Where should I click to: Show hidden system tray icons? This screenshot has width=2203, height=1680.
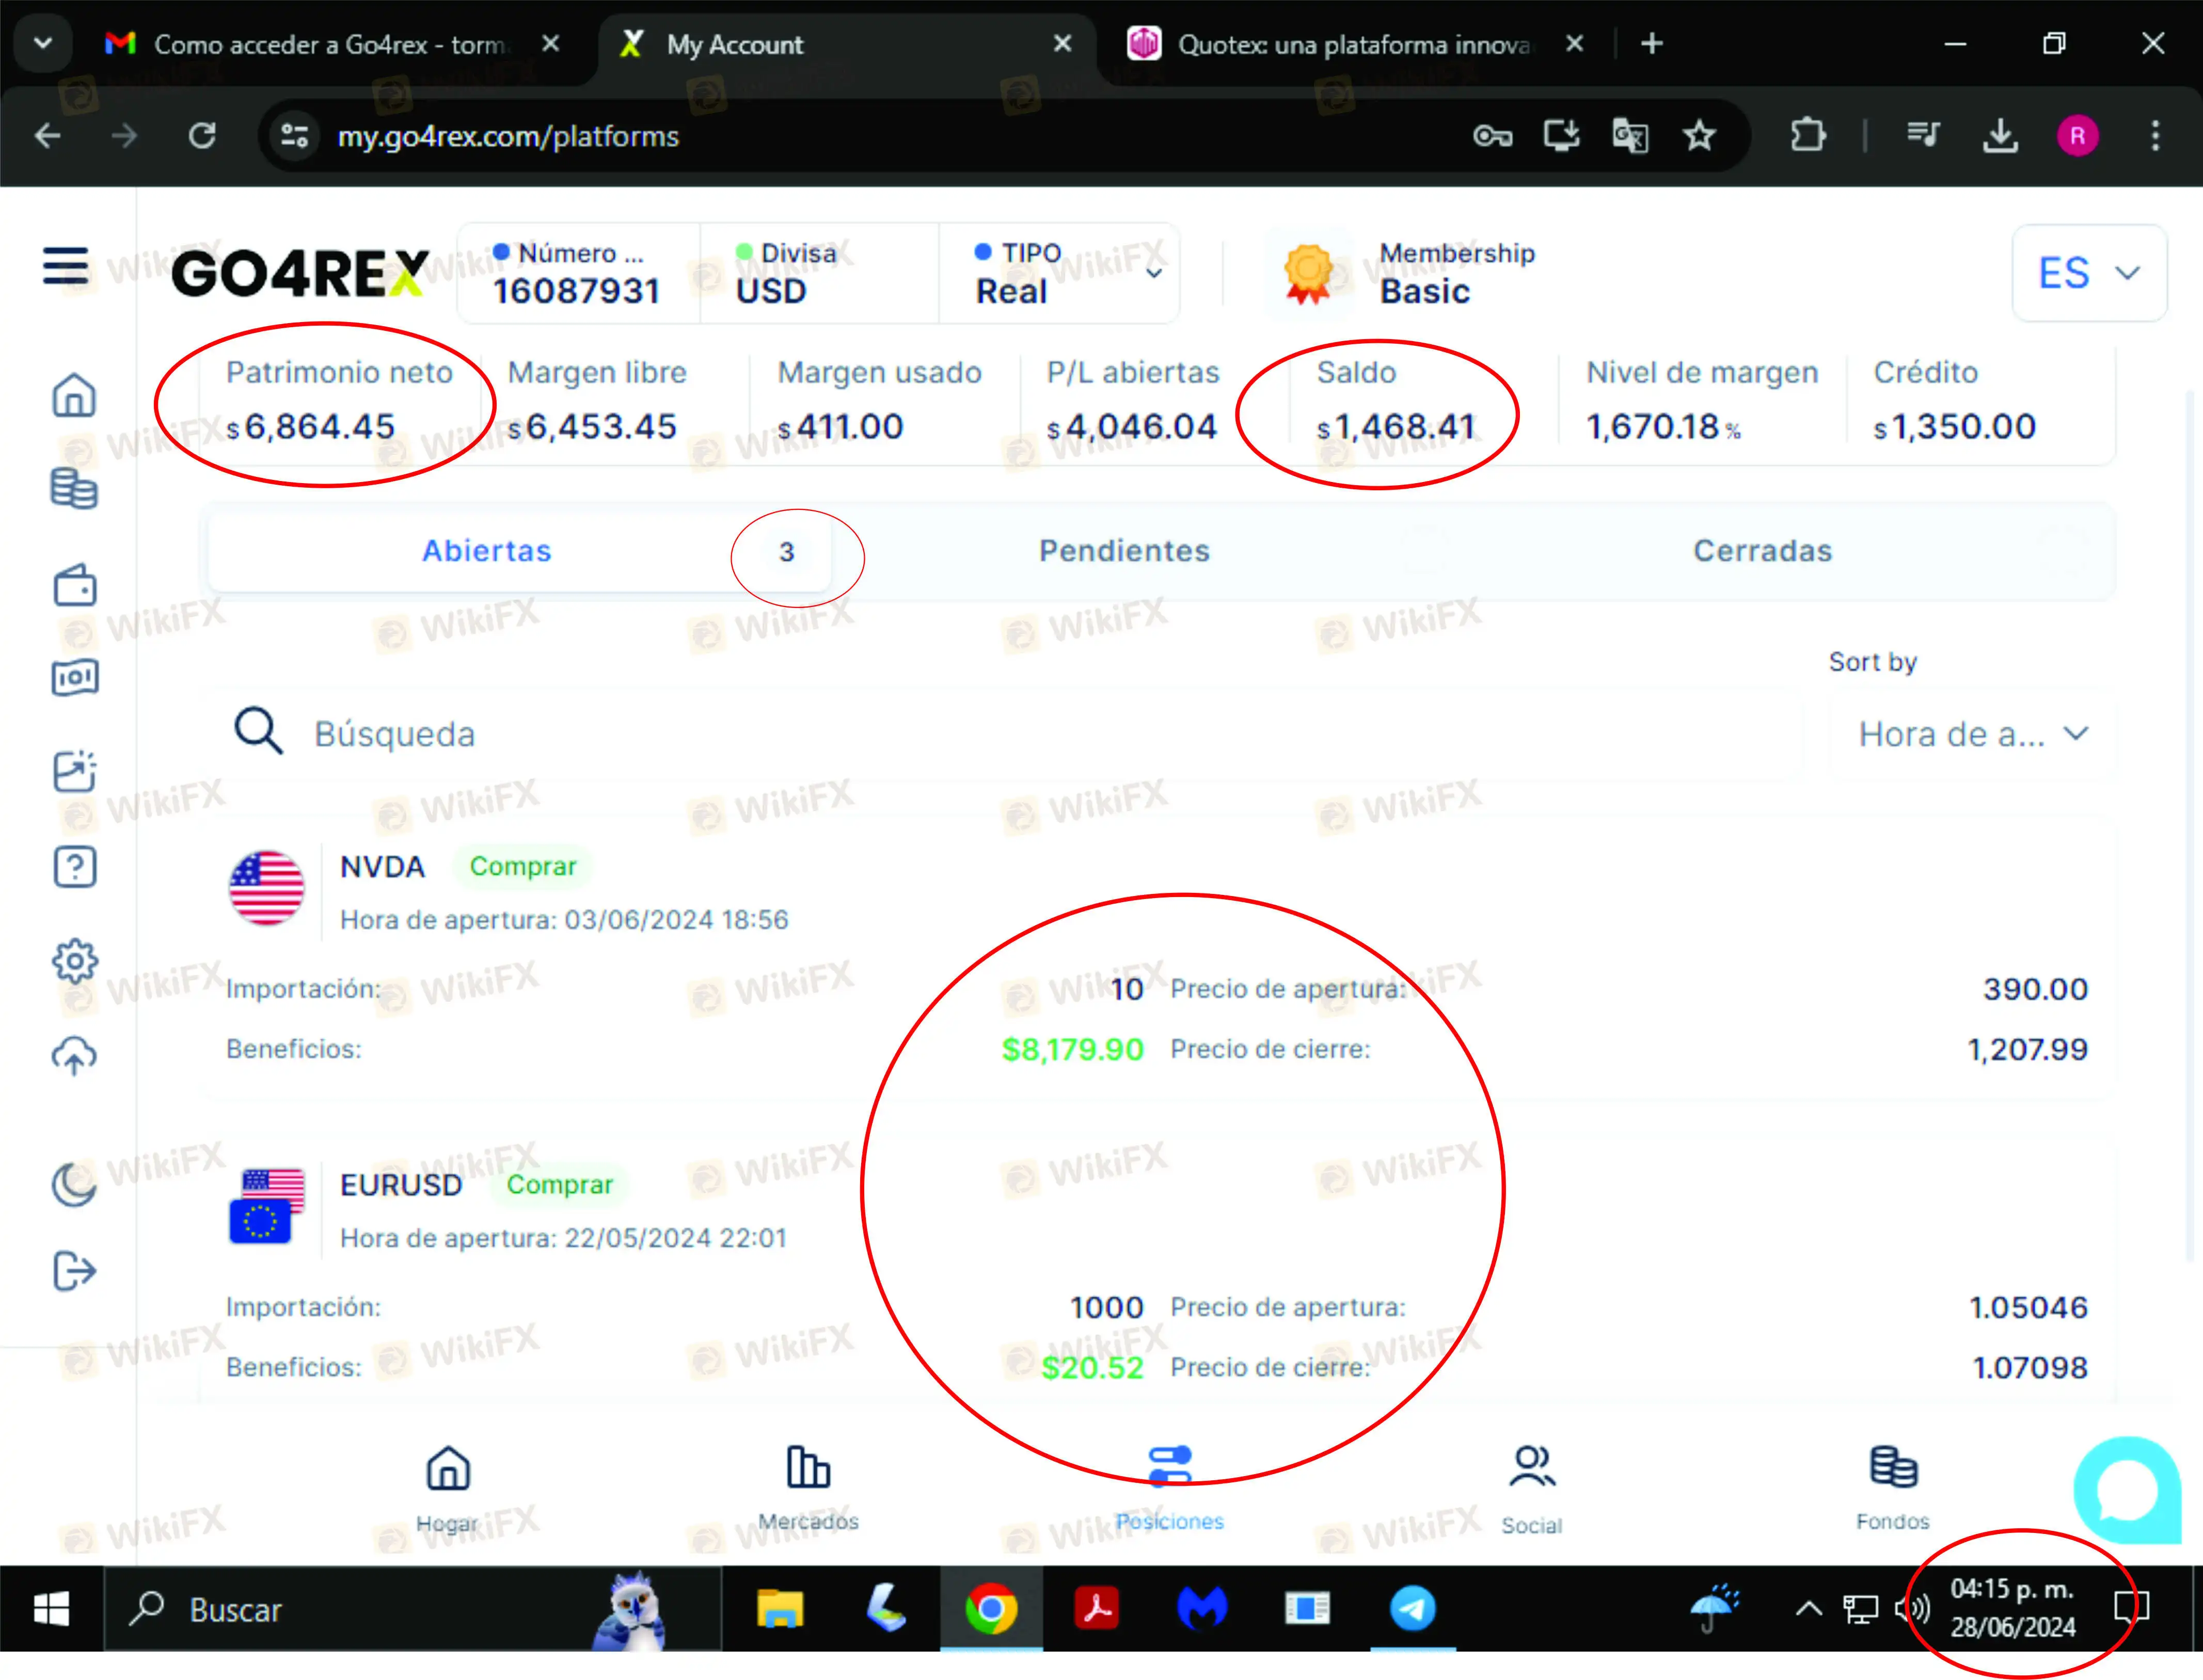click(1808, 1609)
